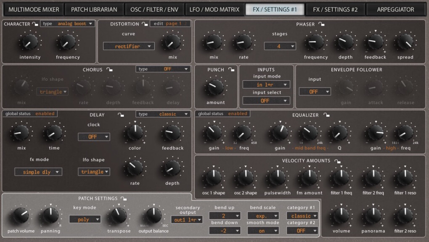Image resolution: width=429 pixels, height=242 pixels.
Task: Click the Delay feedback knob
Action: pyautogui.click(x=172, y=133)
